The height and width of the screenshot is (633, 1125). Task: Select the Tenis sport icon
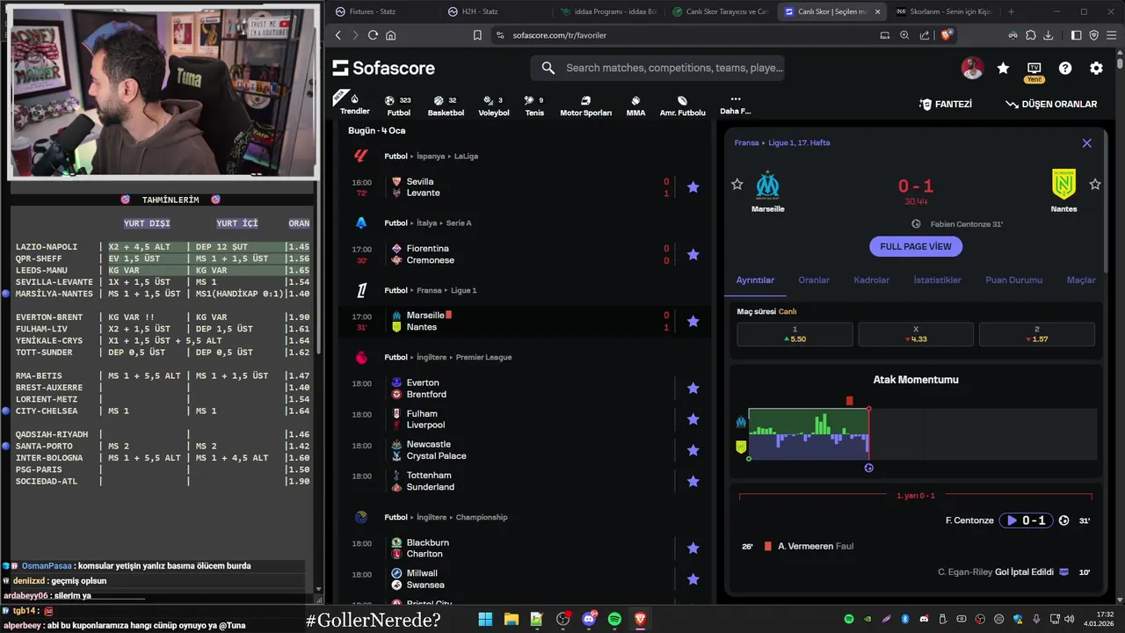(x=534, y=105)
